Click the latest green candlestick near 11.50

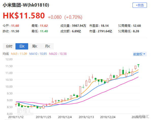tap(138, 66)
